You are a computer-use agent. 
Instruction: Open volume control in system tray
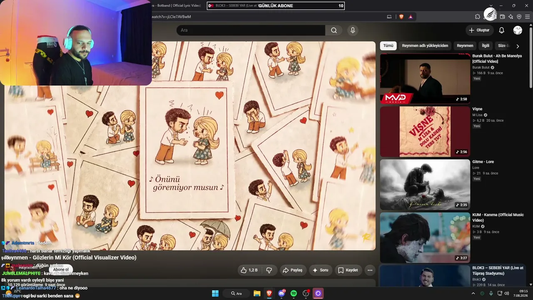tap(507, 293)
